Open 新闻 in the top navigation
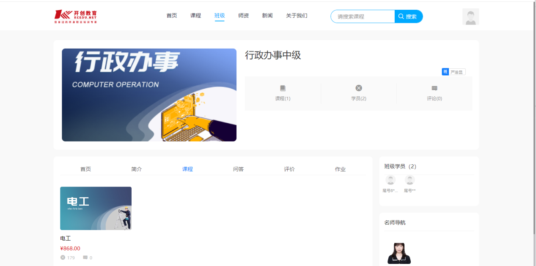This screenshot has height=266, width=536. 267,16
